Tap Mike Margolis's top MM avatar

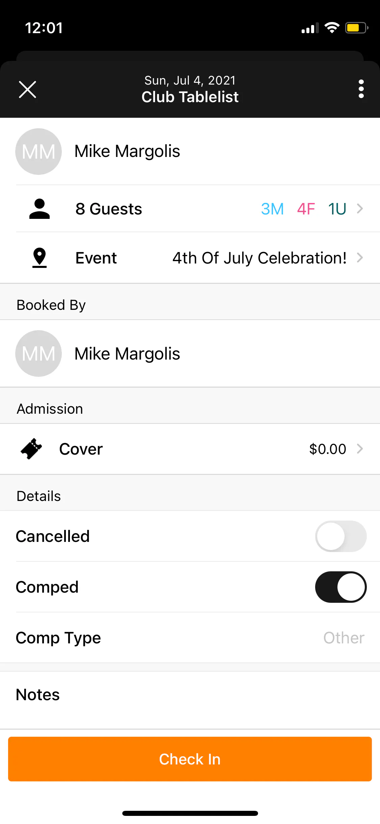(x=39, y=152)
